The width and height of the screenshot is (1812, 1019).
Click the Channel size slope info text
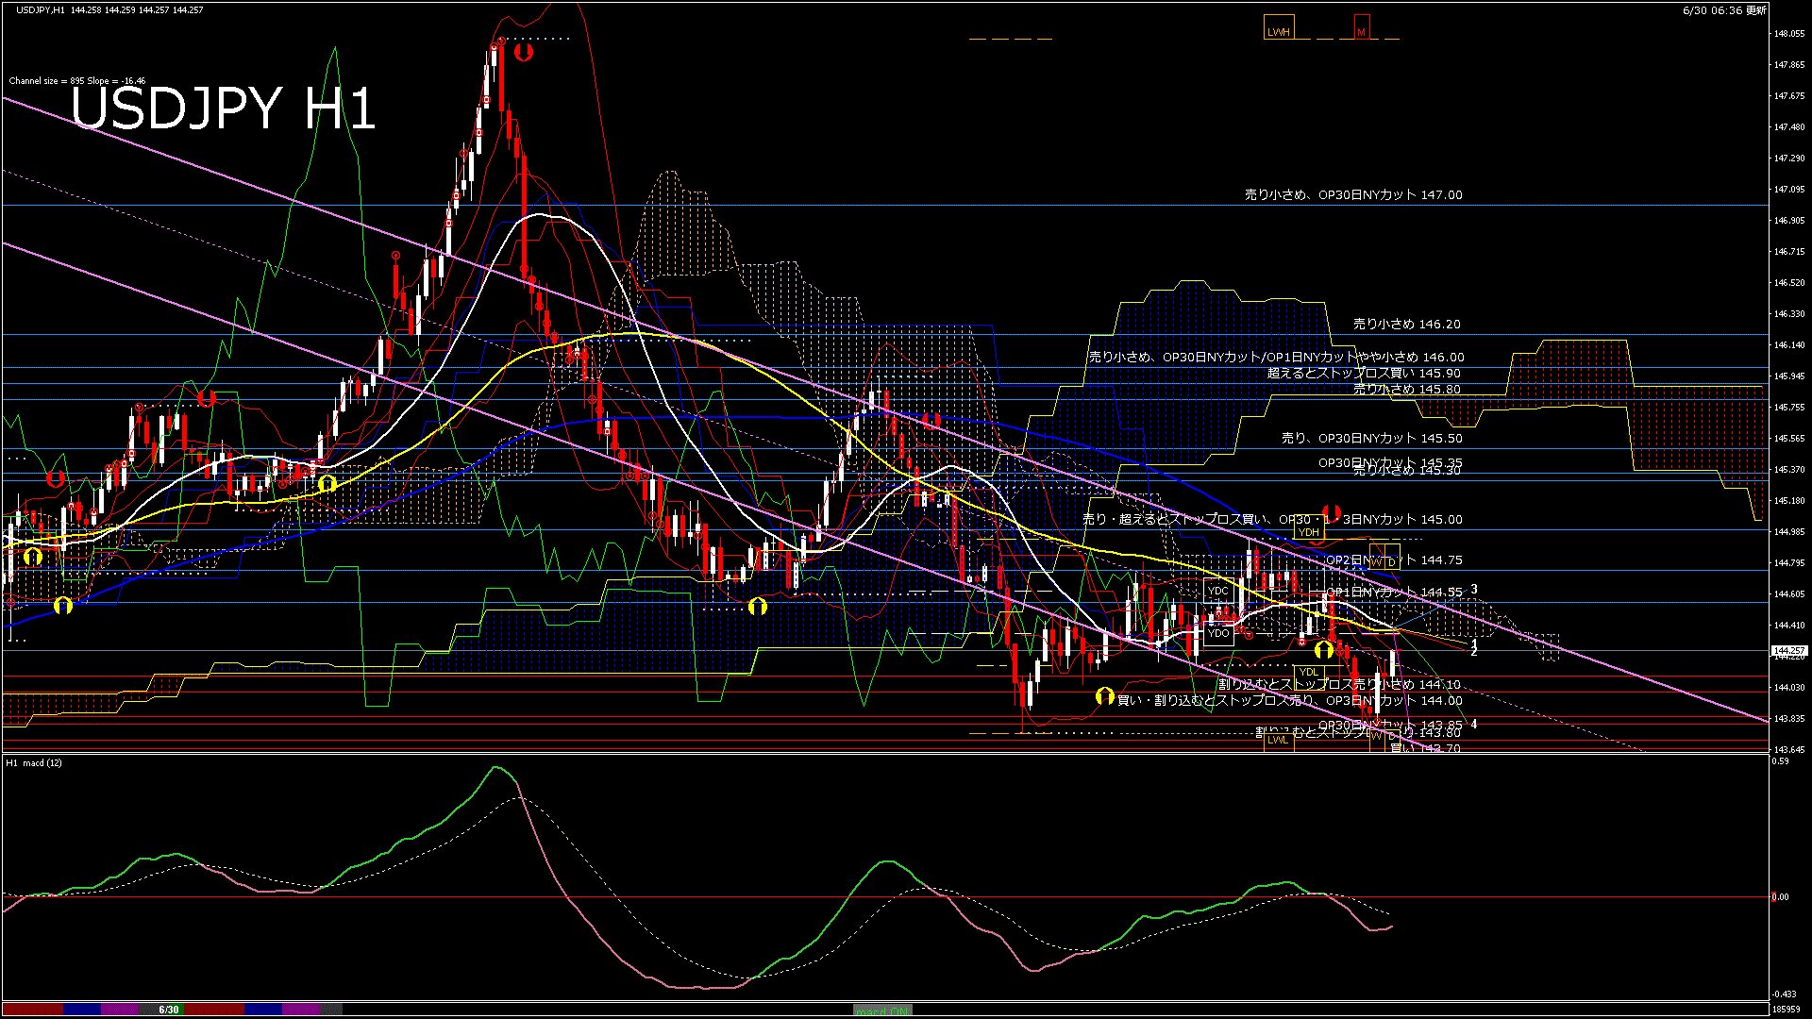pyautogui.click(x=77, y=81)
